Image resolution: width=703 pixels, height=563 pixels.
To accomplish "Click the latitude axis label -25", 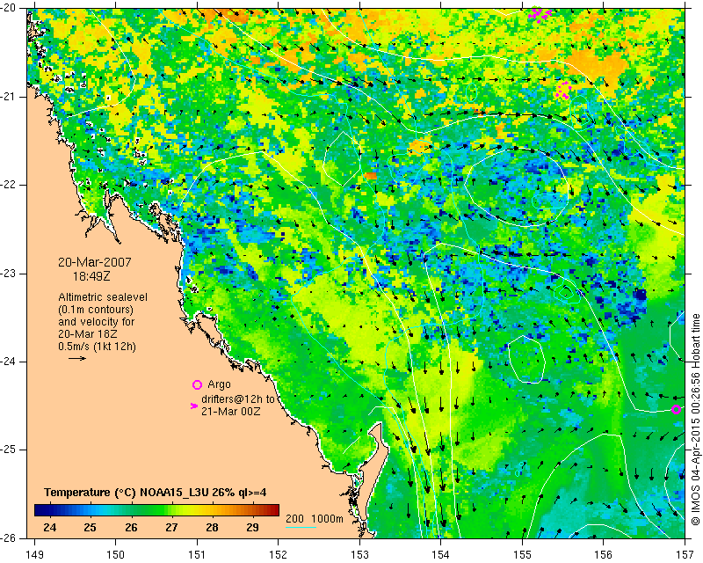I will click(8, 450).
